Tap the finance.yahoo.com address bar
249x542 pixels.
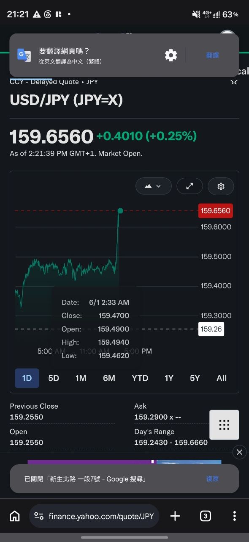tap(94, 516)
